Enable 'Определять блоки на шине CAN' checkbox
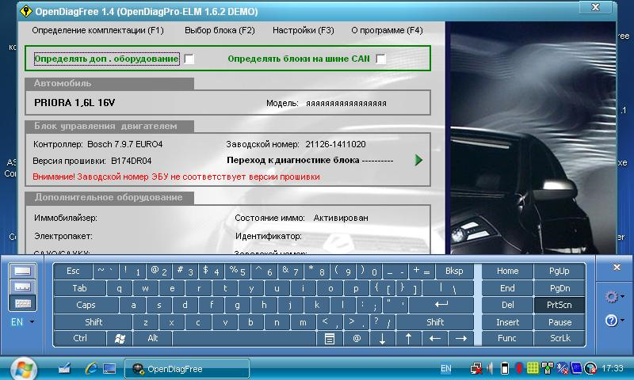The width and height of the screenshot is (634, 380). 381,59
